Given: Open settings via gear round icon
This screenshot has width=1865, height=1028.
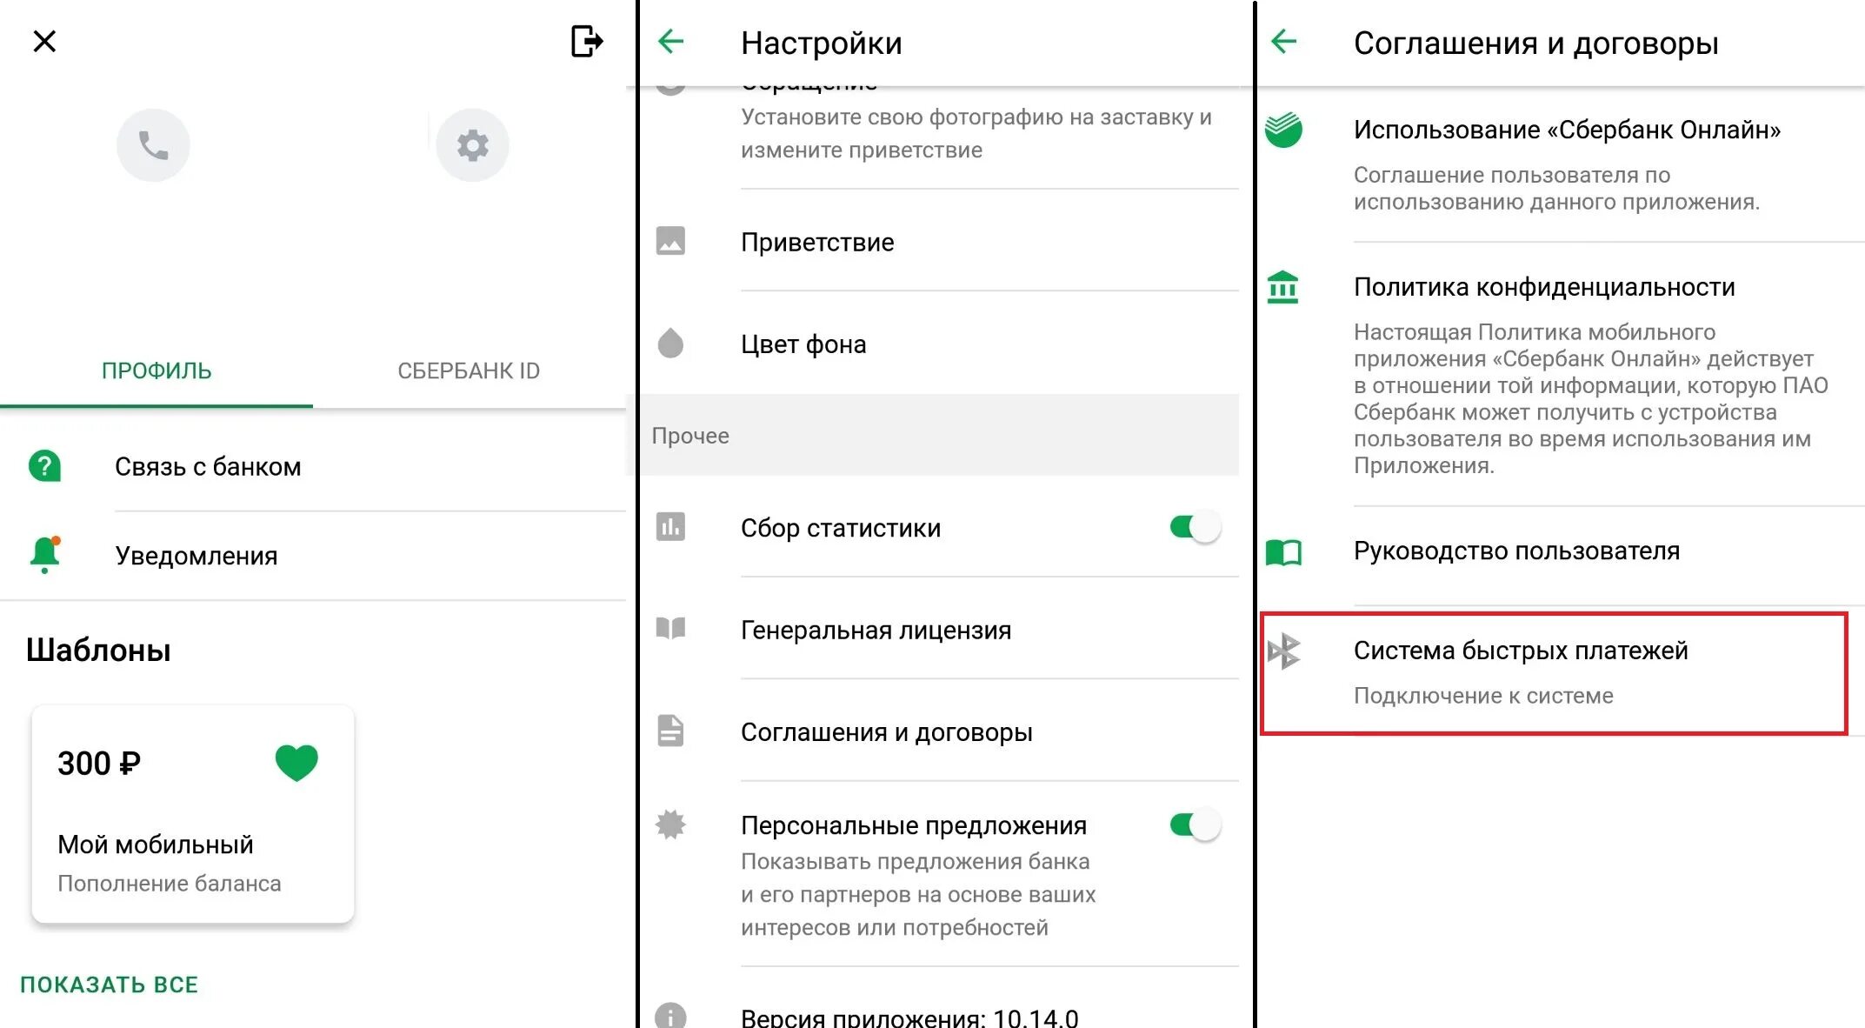Looking at the screenshot, I should click(472, 145).
